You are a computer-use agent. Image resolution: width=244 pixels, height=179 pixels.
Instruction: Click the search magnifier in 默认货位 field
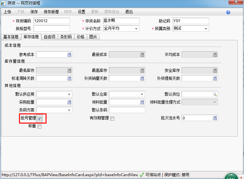click(215, 94)
